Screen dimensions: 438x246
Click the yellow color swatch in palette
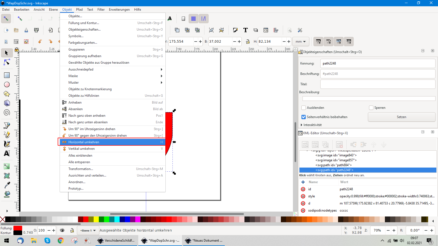(x=96, y=219)
